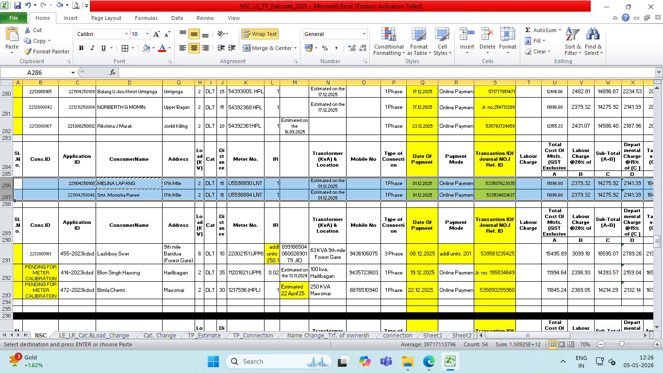The width and height of the screenshot is (663, 373).
Task: Switch to the TP_Estimate sheet tab
Action: pos(204,335)
